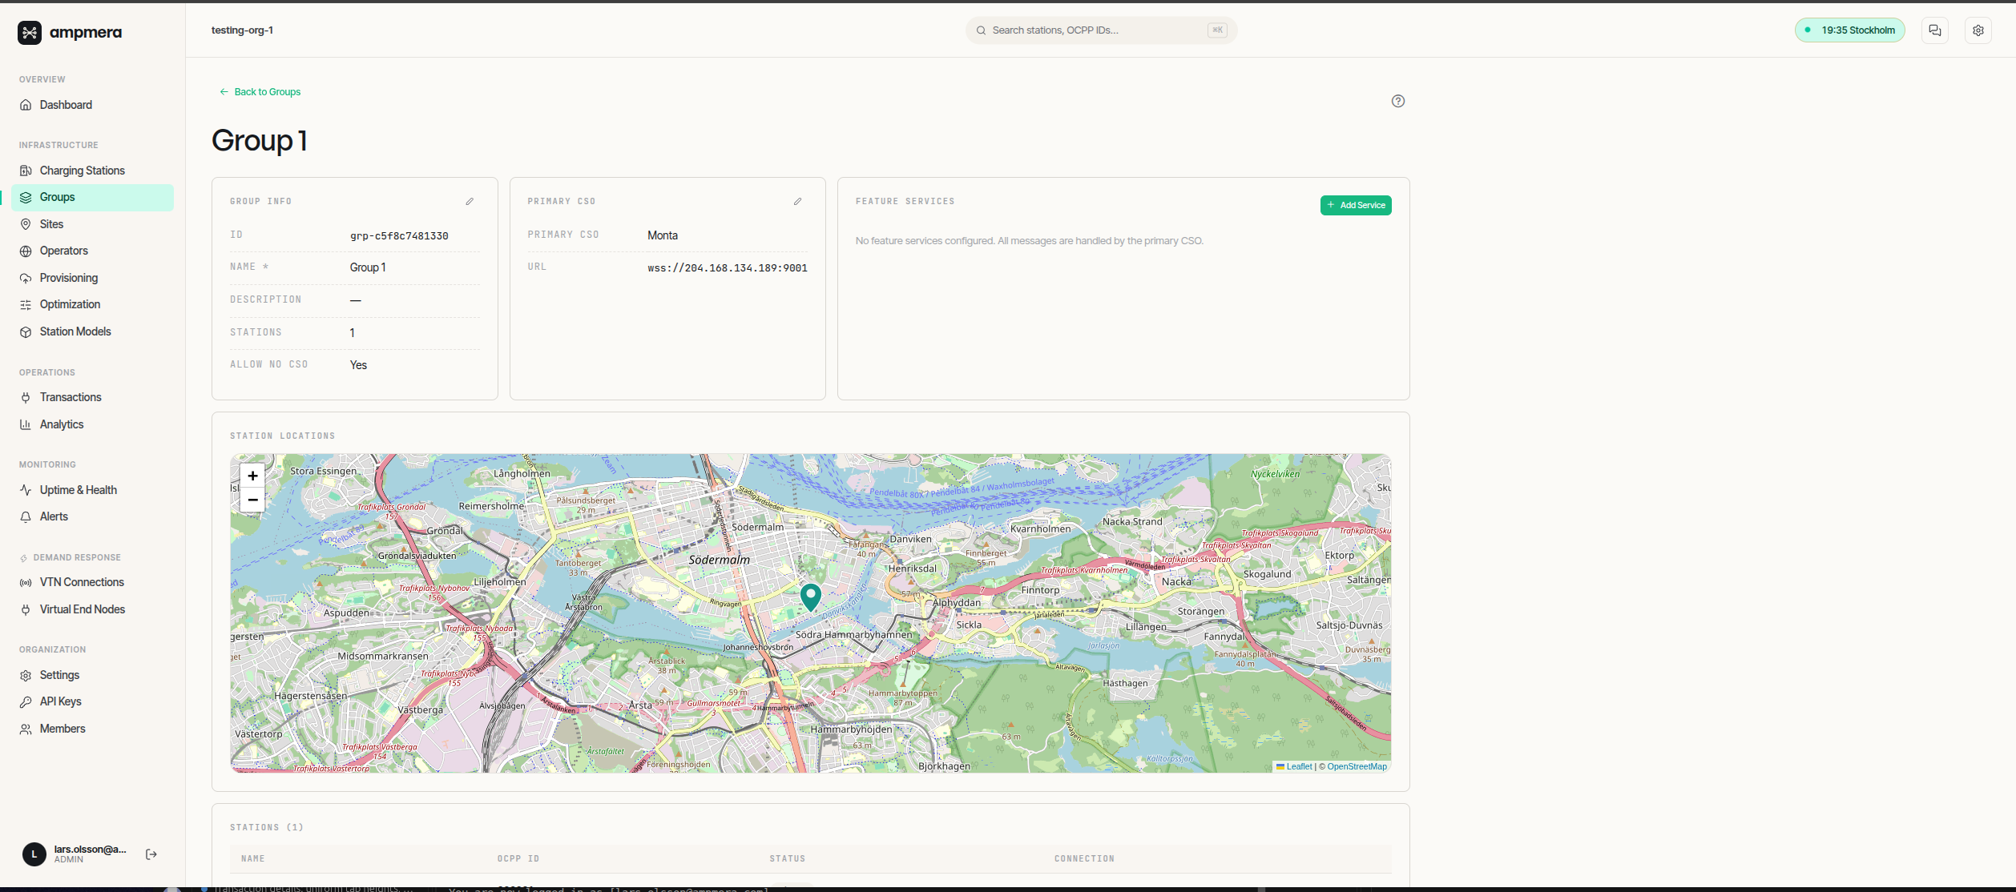Click the OCPP ID column header
Screen dimensions: 2016x892
518,859
